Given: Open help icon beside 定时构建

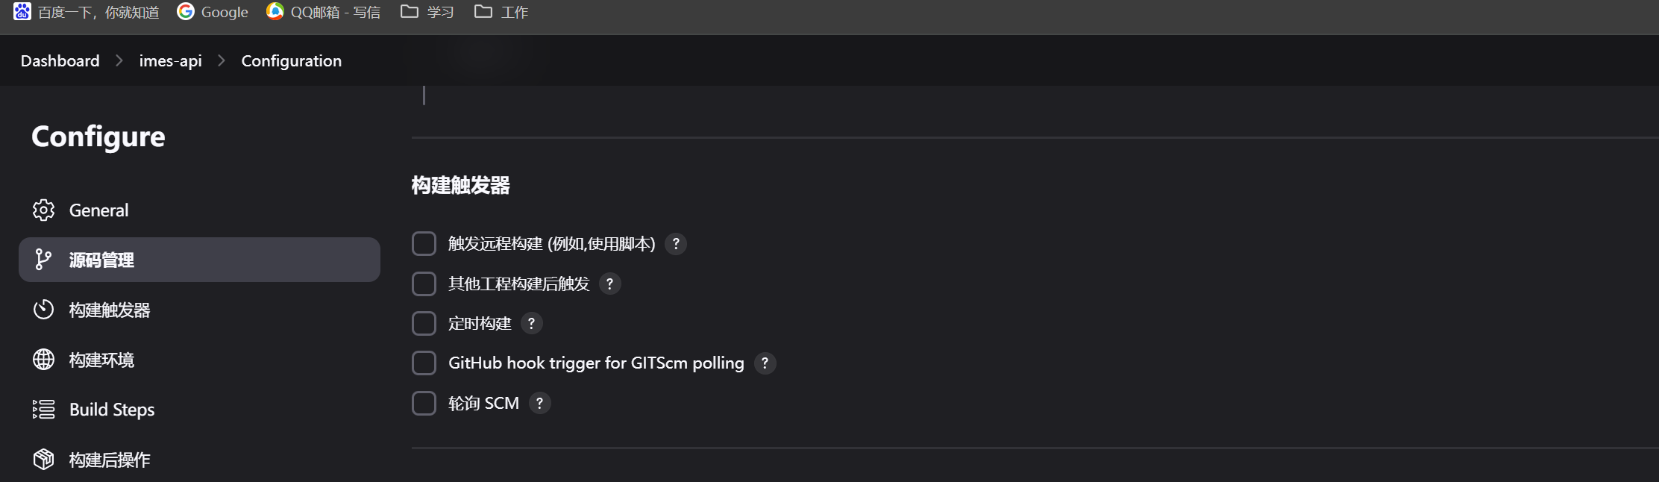Looking at the screenshot, I should pos(531,324).
